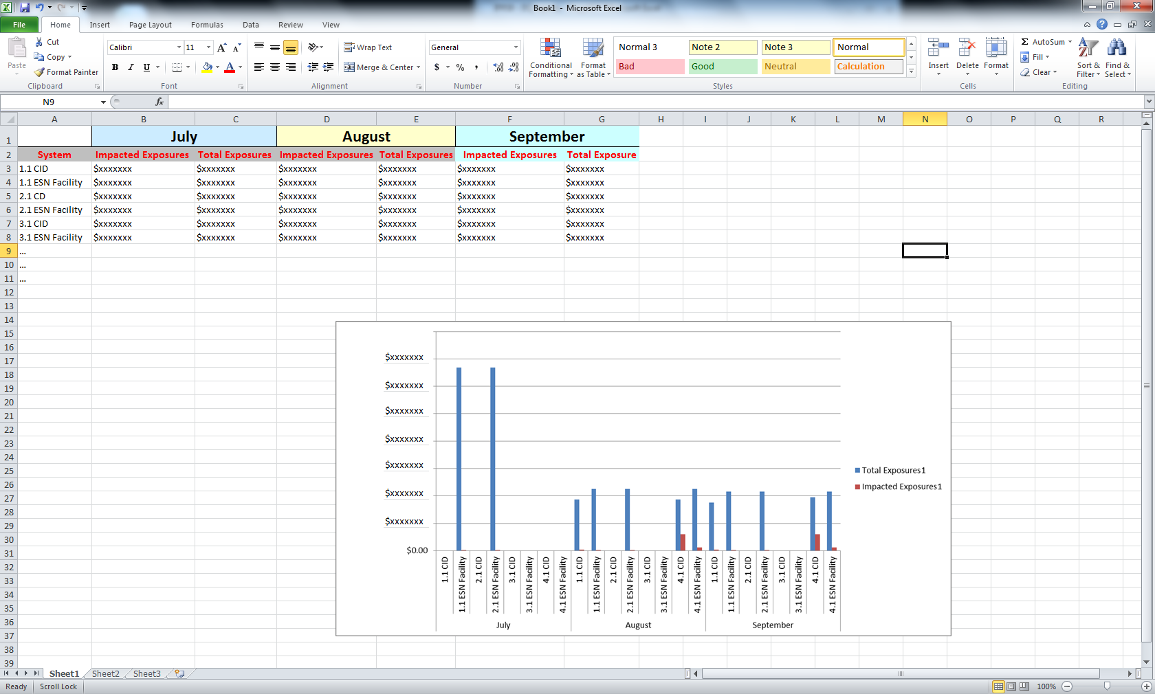The image size is (1155, 694).
Task: Open Conditional Formatting menu
Action: (550, 58)
